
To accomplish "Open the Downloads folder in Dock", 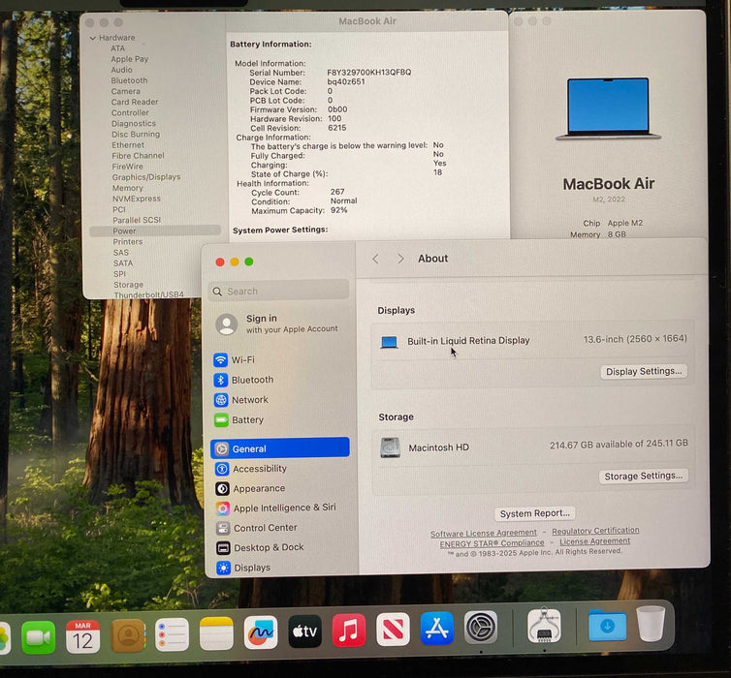I will [607, 625].
